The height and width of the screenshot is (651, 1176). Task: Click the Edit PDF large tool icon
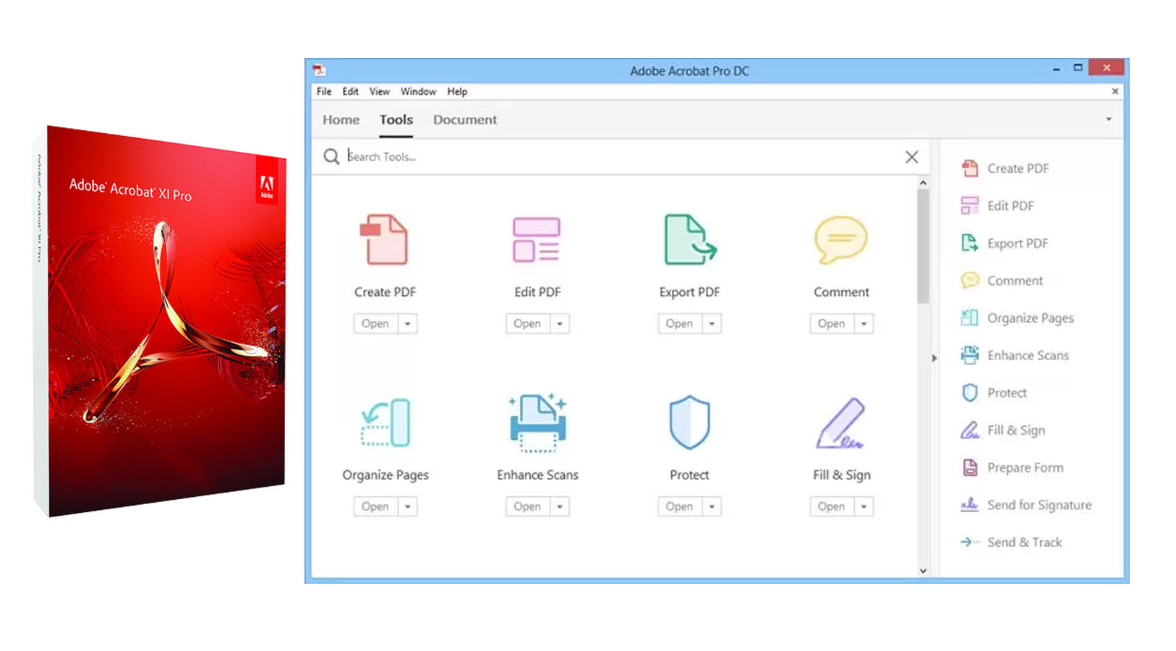point(537,239)
